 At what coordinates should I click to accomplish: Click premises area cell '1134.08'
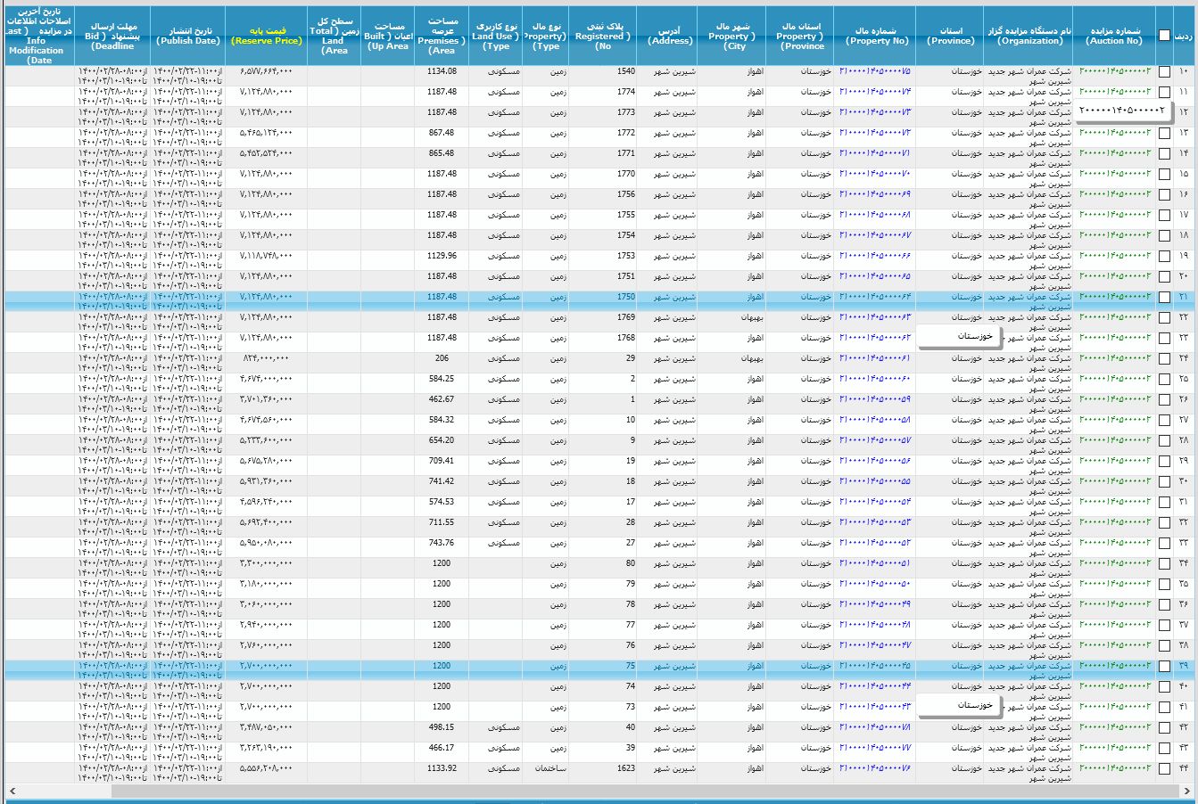[442, 71]
